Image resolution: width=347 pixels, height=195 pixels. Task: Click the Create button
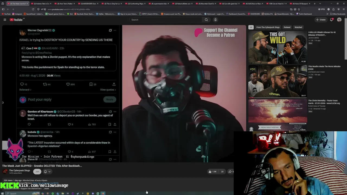[321, 20]
